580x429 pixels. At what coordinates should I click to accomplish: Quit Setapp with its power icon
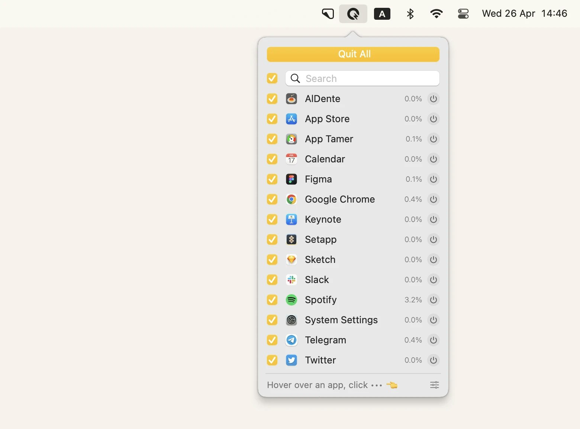(x=433, y=239)
